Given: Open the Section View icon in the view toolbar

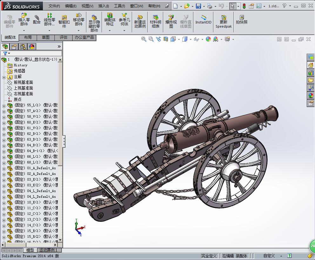Looking at the screenshot, I should pyautogui.click(x=166, y=39).
